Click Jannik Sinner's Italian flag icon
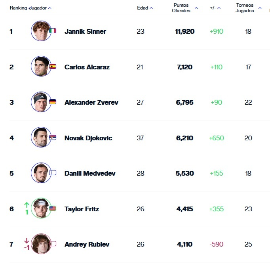 (x=53, y=31)
